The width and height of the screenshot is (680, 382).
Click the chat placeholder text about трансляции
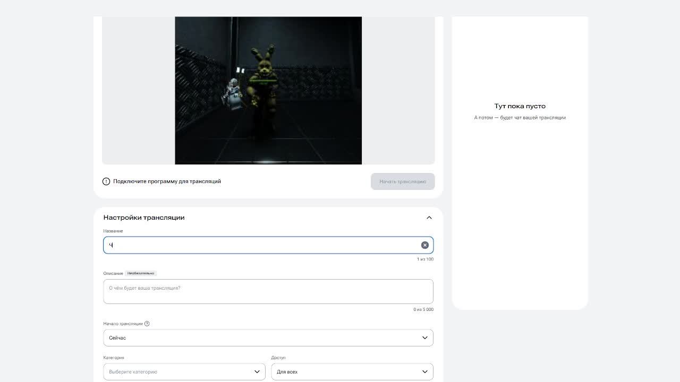[520, 118]
